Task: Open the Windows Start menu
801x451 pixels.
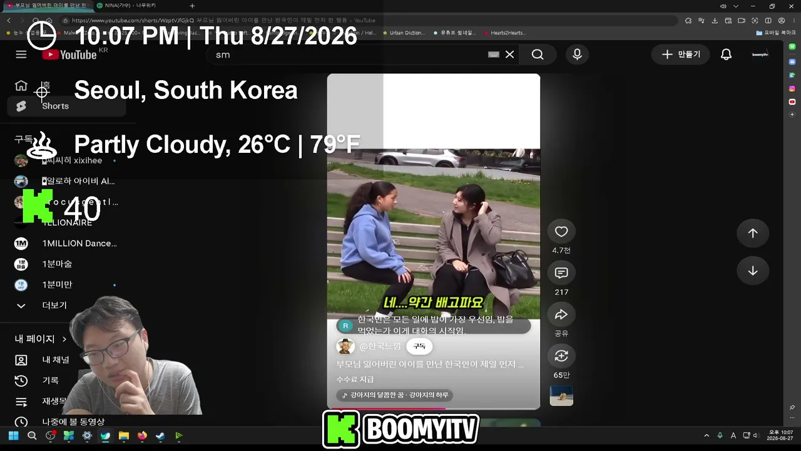Action: click(13, 436)
